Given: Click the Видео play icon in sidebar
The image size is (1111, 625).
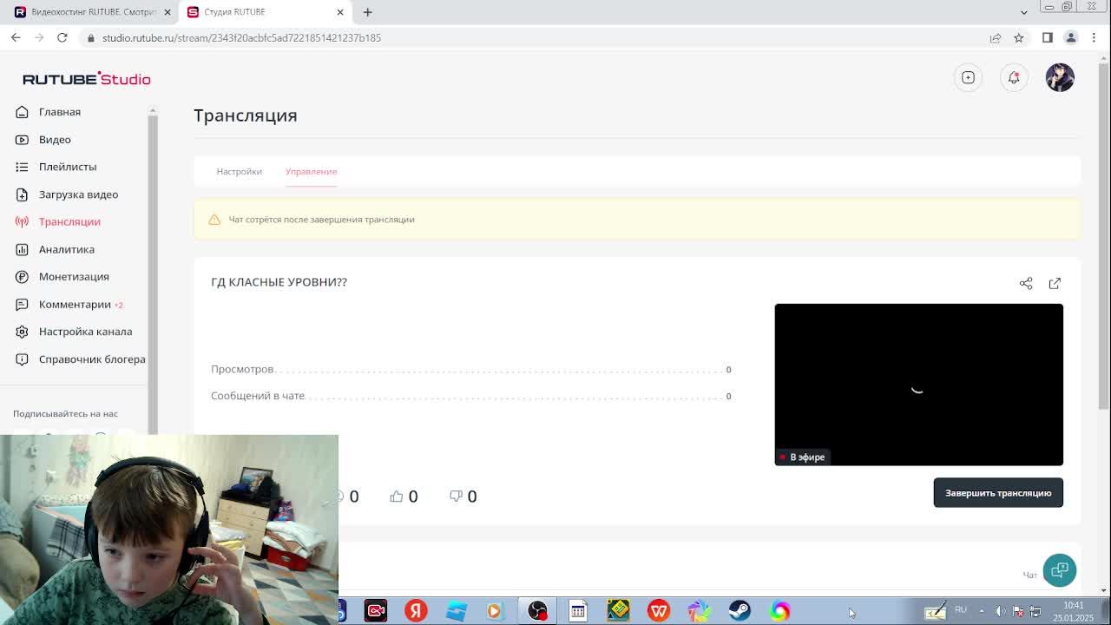Looking at the screenshot, I should pos(22,139).
